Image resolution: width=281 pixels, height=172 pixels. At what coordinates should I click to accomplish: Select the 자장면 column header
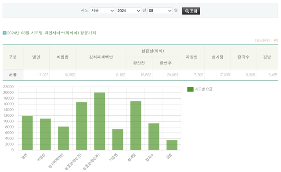191,57
